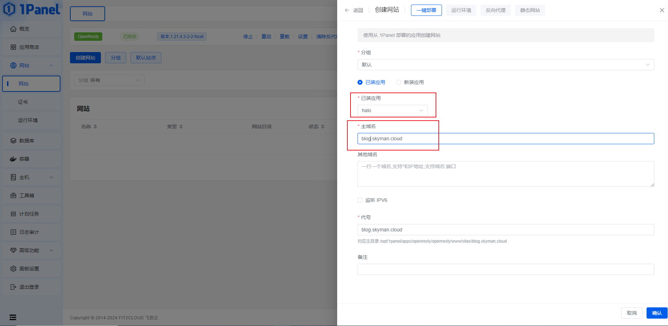This screenshot has height=326, width=668.
Task: Click the database stack icon
Action: click(x=13, y=141)
